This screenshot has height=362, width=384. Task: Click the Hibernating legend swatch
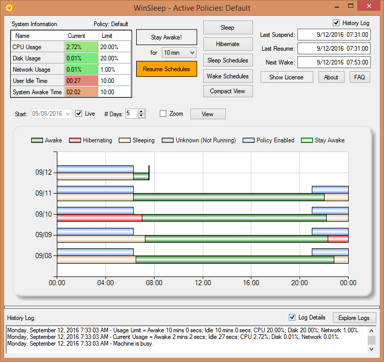75,140
